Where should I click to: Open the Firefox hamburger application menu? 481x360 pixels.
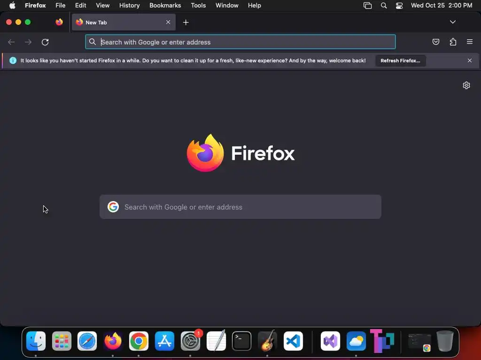pos(470,42)
